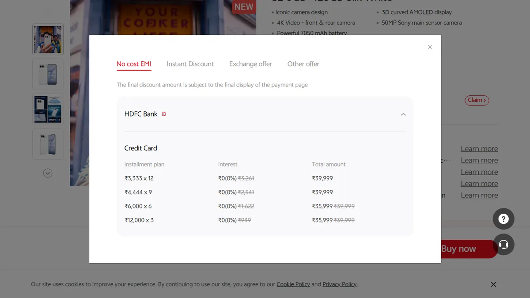Click the HDFC Bank logo icon

164,114
